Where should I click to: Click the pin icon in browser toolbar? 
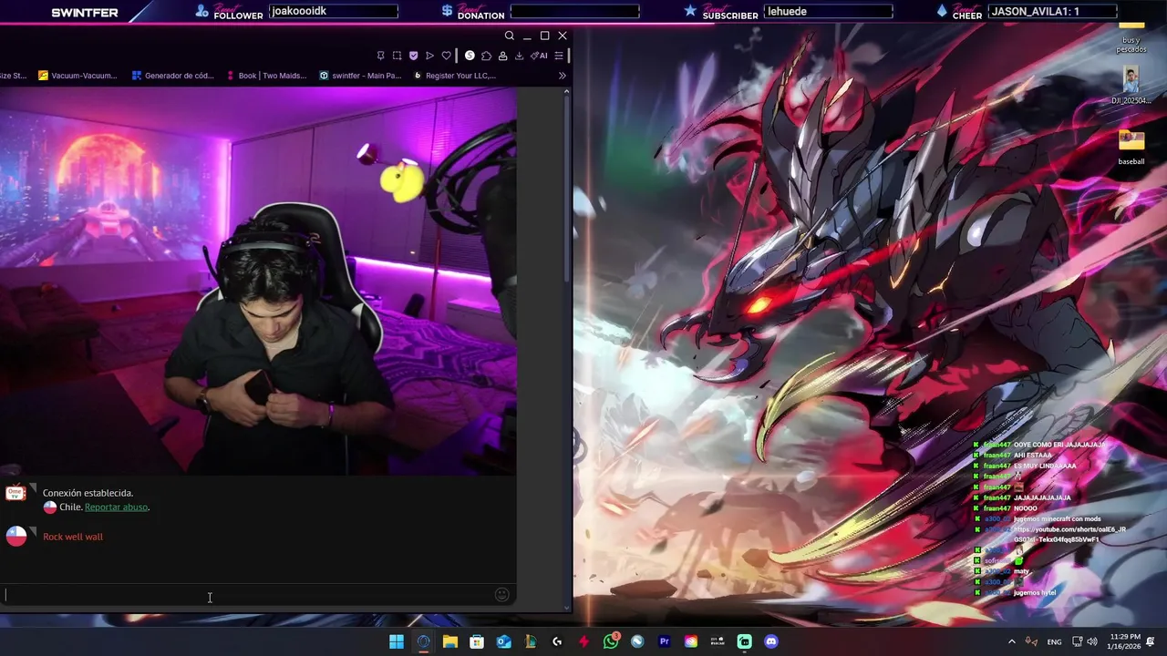(x=381, y=56)
